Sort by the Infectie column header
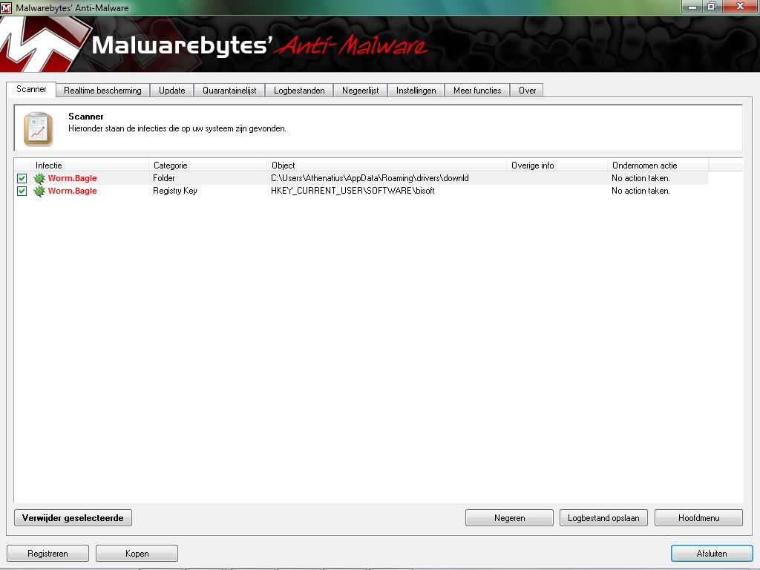The height and width of the screenshot is (570, 760). tap(90, 166)
